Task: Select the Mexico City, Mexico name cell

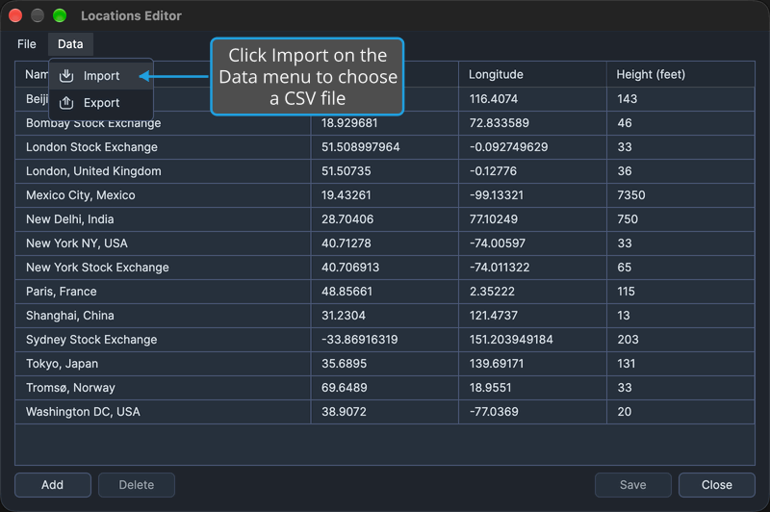Action: [163, 195]
